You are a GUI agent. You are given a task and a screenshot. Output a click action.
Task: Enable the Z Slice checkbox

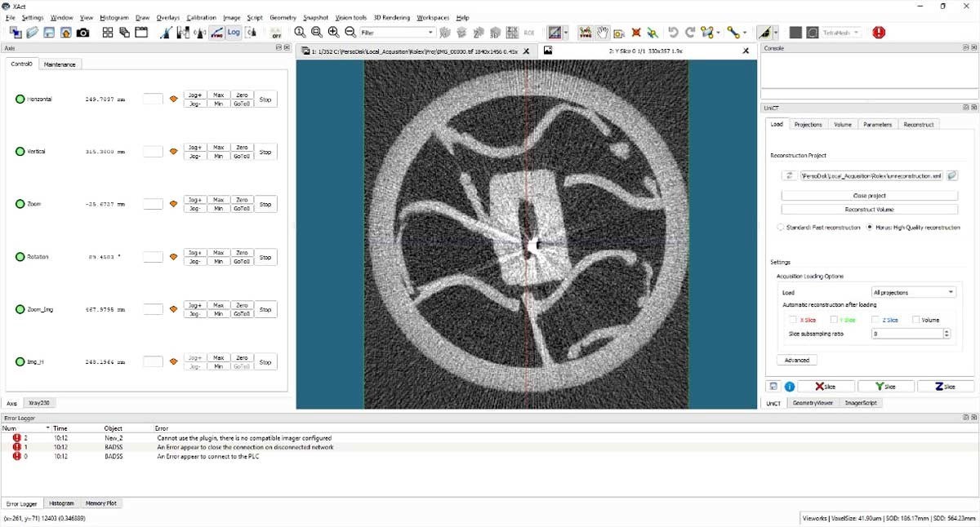[875, 320]
